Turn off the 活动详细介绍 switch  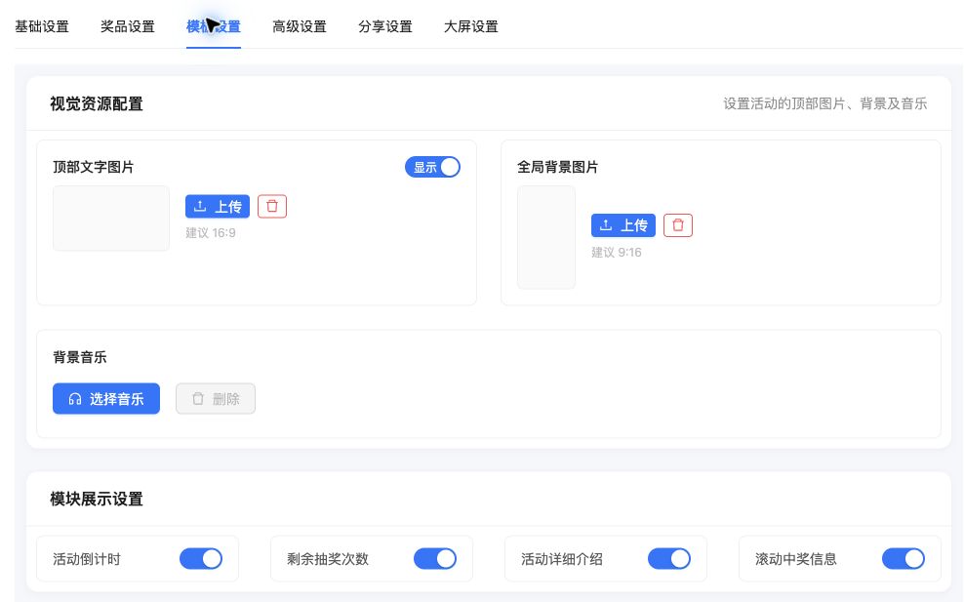669,558
